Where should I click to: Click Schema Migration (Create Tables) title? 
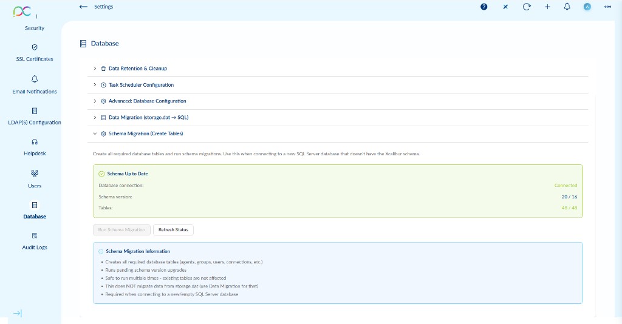(146, 133)
